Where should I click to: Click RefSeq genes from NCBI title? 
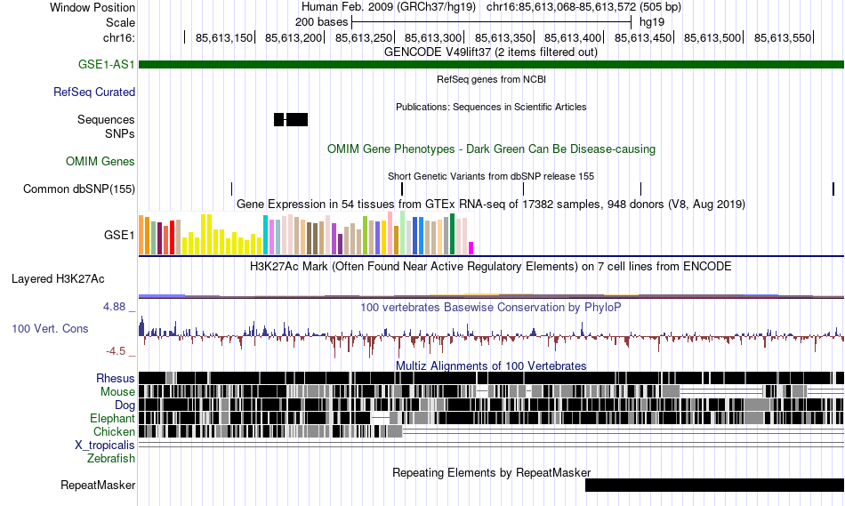492,79
